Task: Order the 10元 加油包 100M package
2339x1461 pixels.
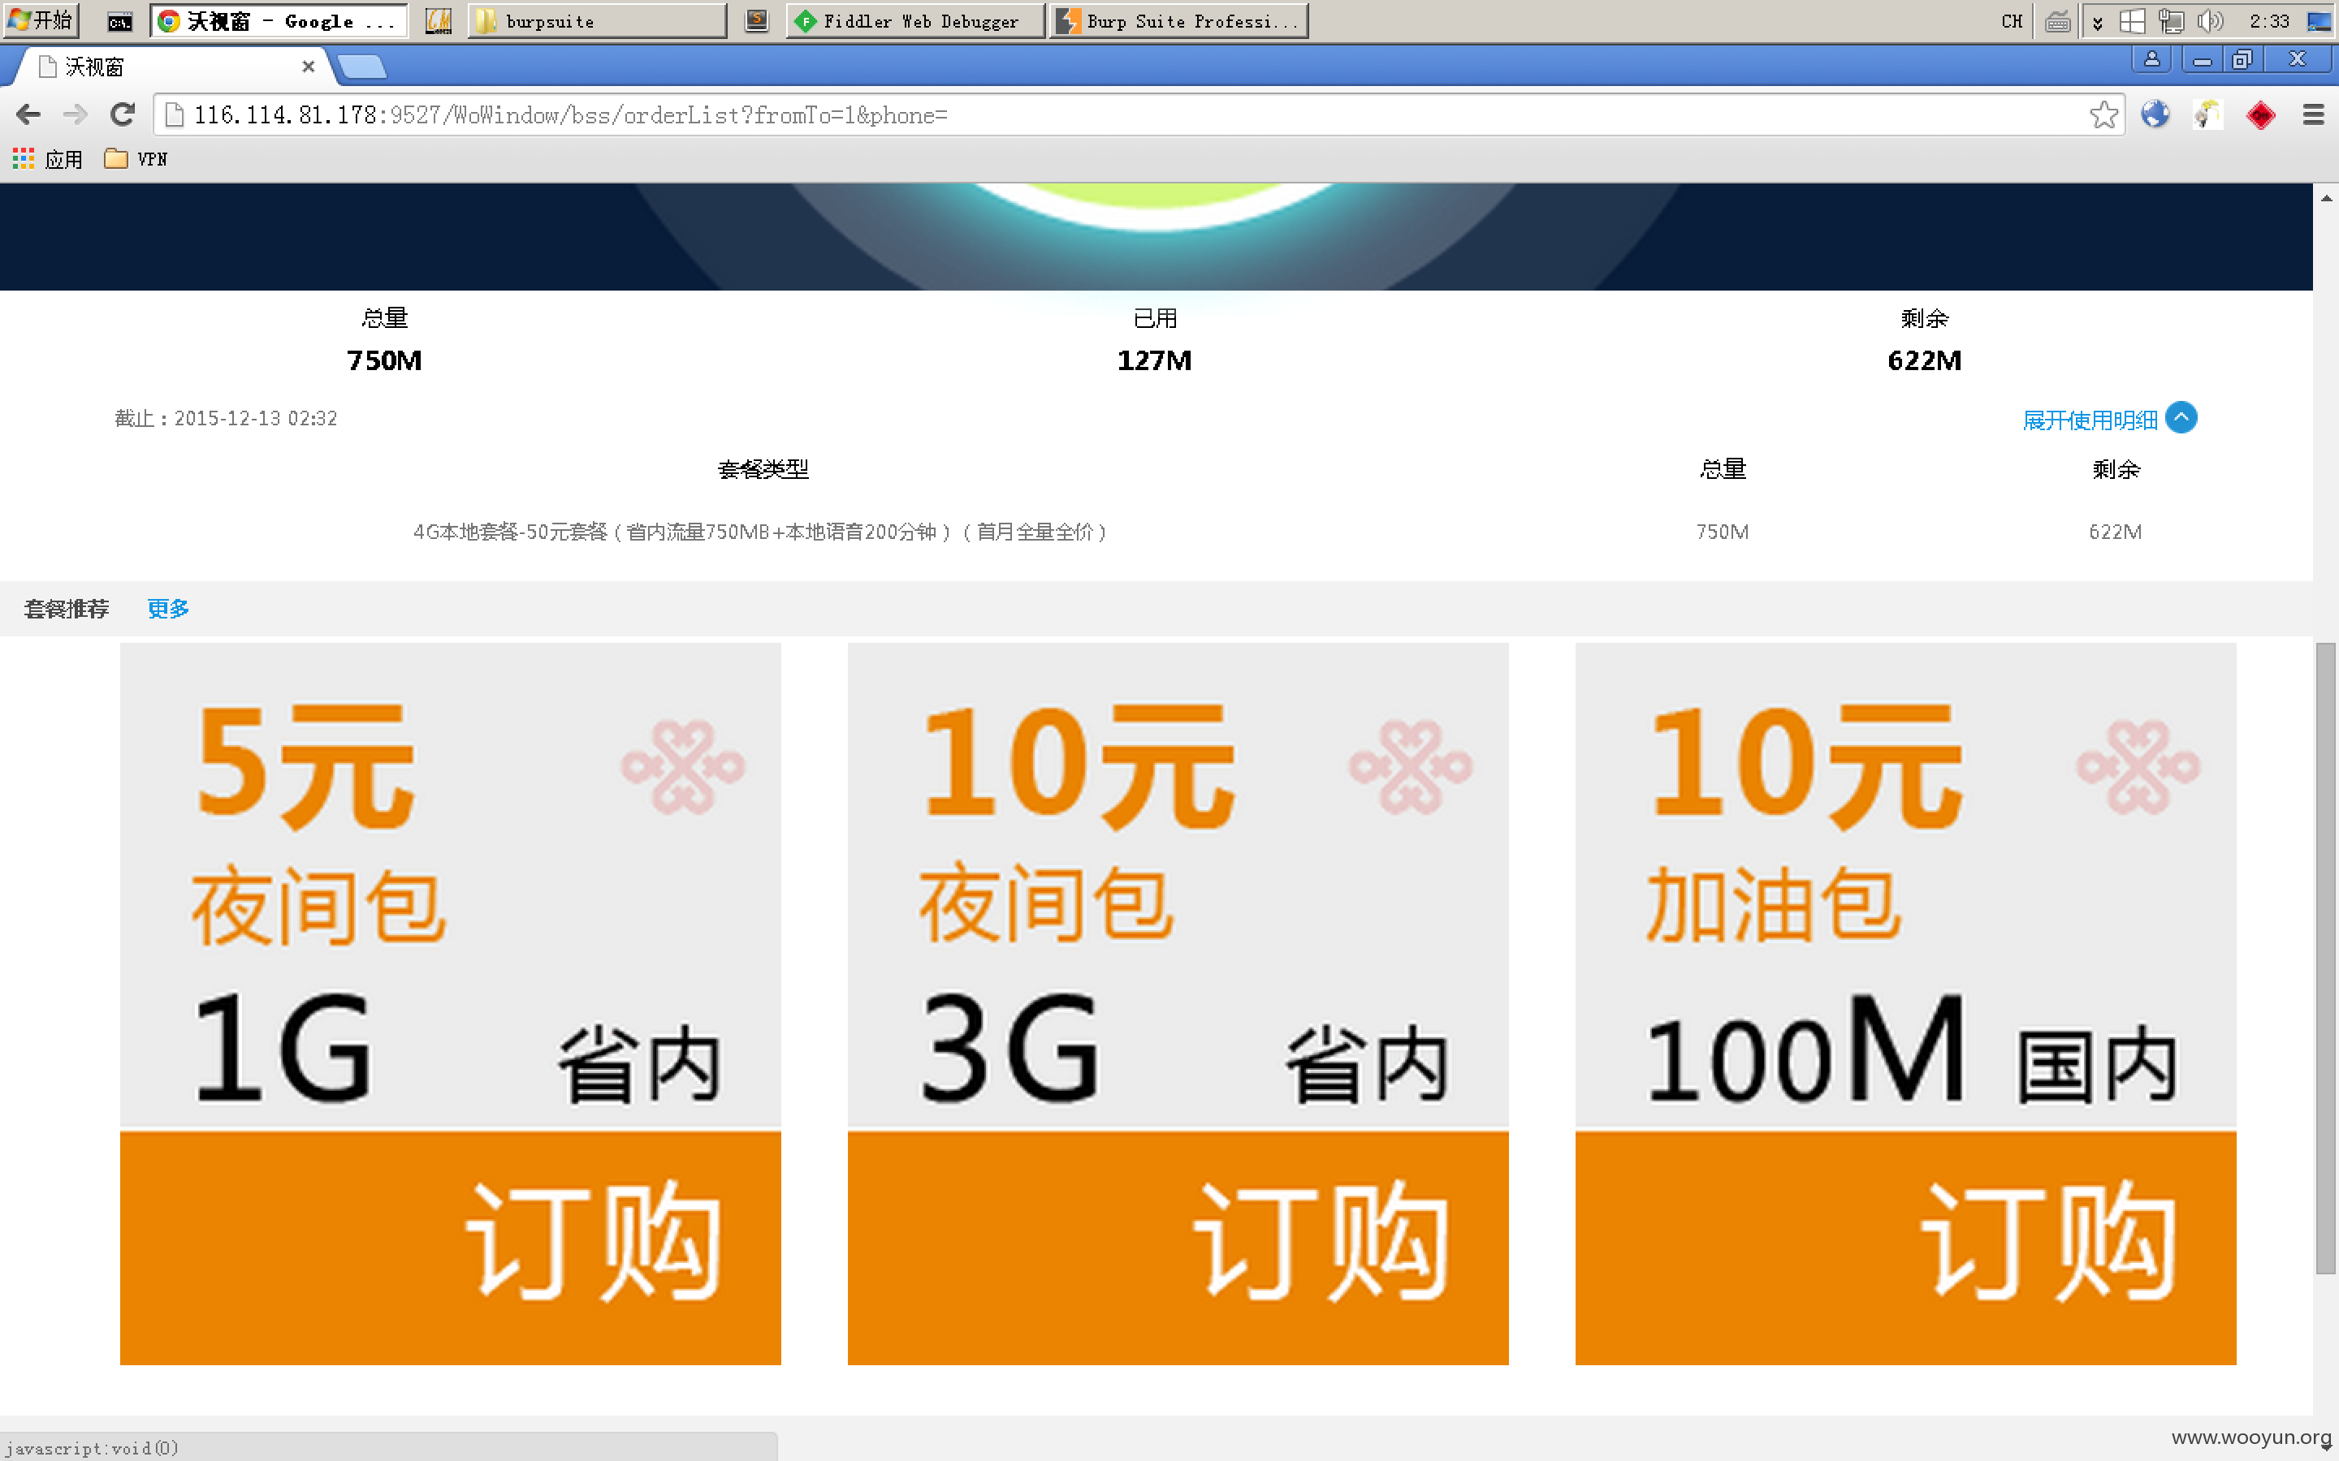Action: 1906,1248
